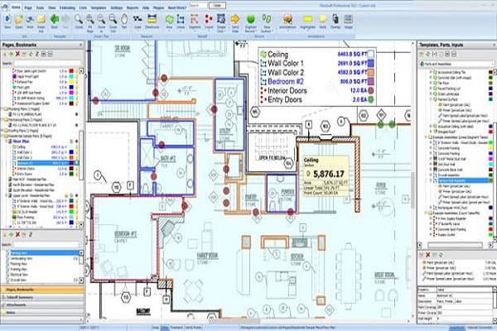Screen dimensions: 497x331
Task: Open the Page ribbon tab
Action: coord(28,7)
